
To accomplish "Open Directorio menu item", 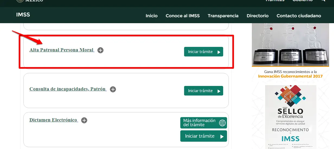I will (x=258, y=16).
